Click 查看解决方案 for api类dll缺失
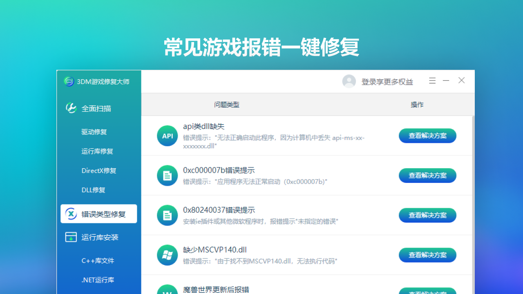This screenshot has width=523, height=294. coord(427,136)
